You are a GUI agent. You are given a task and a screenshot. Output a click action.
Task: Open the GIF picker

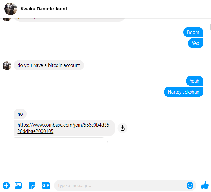46,185
